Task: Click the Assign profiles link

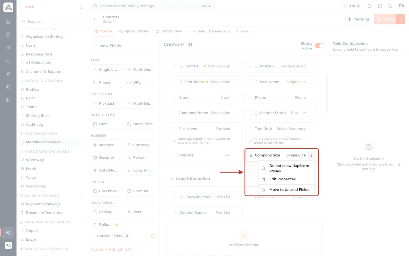Action: 244,31
